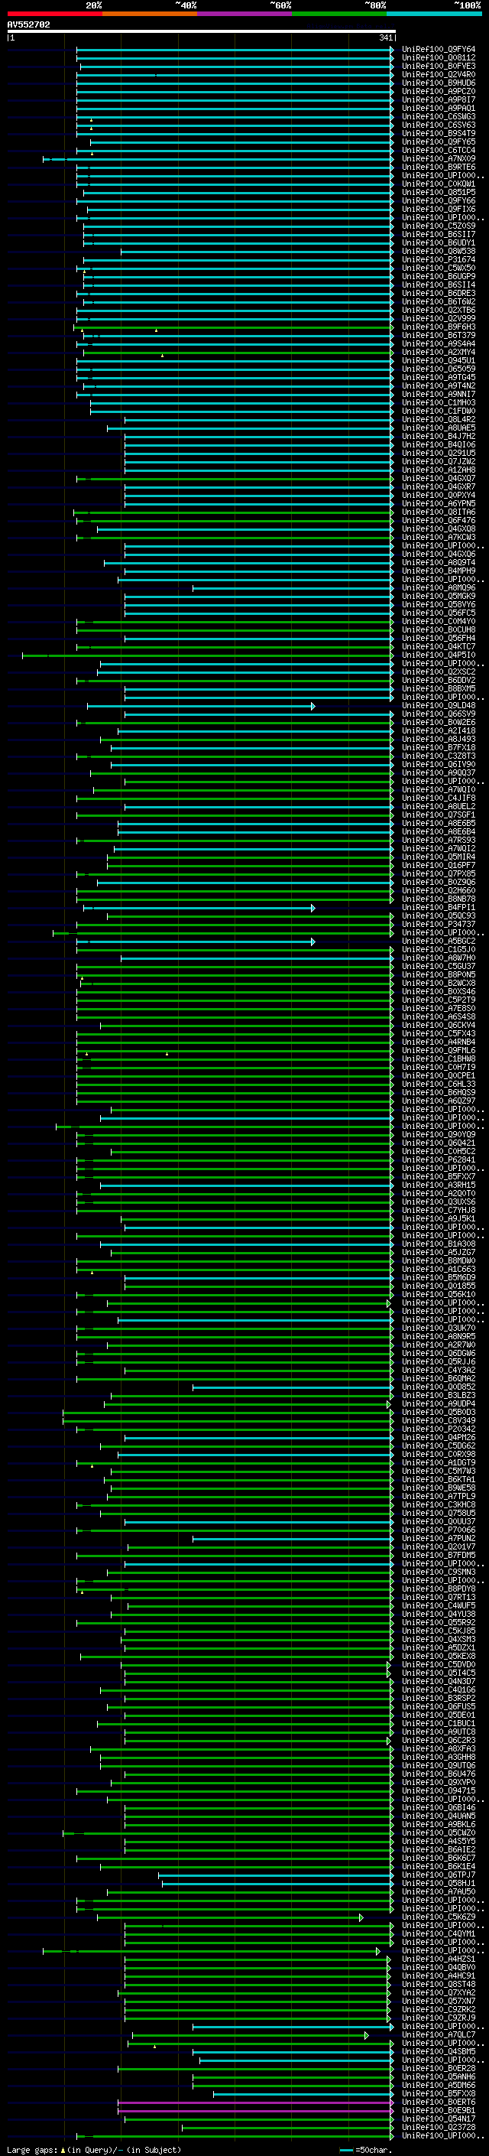Select the UniRef100_Q9FIX6 label
The image size is (489, 2156).
[438, 210]
